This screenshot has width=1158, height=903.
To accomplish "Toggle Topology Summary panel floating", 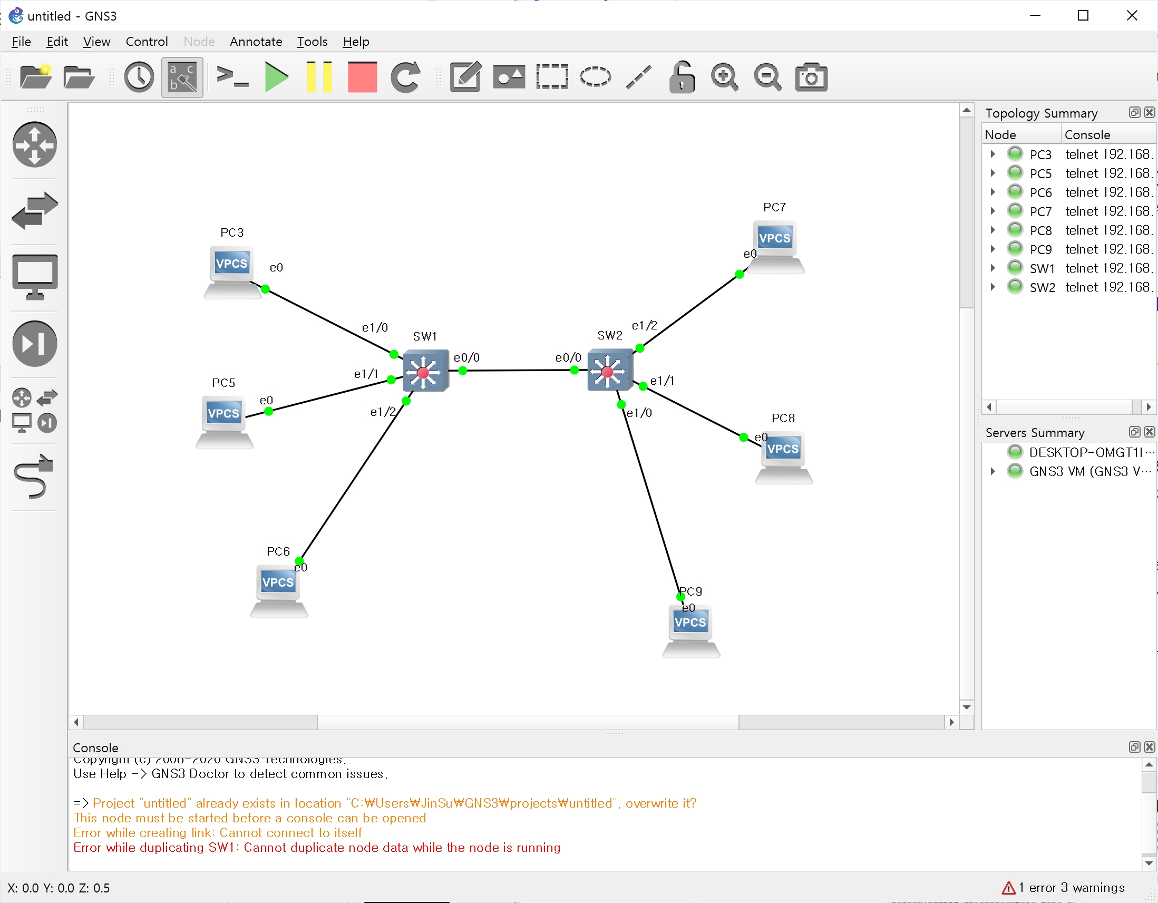I will coord(1134,112).
